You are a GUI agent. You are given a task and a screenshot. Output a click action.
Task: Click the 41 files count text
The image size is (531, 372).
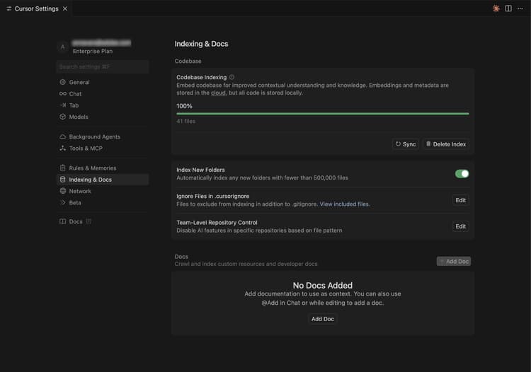click(185, 121)
